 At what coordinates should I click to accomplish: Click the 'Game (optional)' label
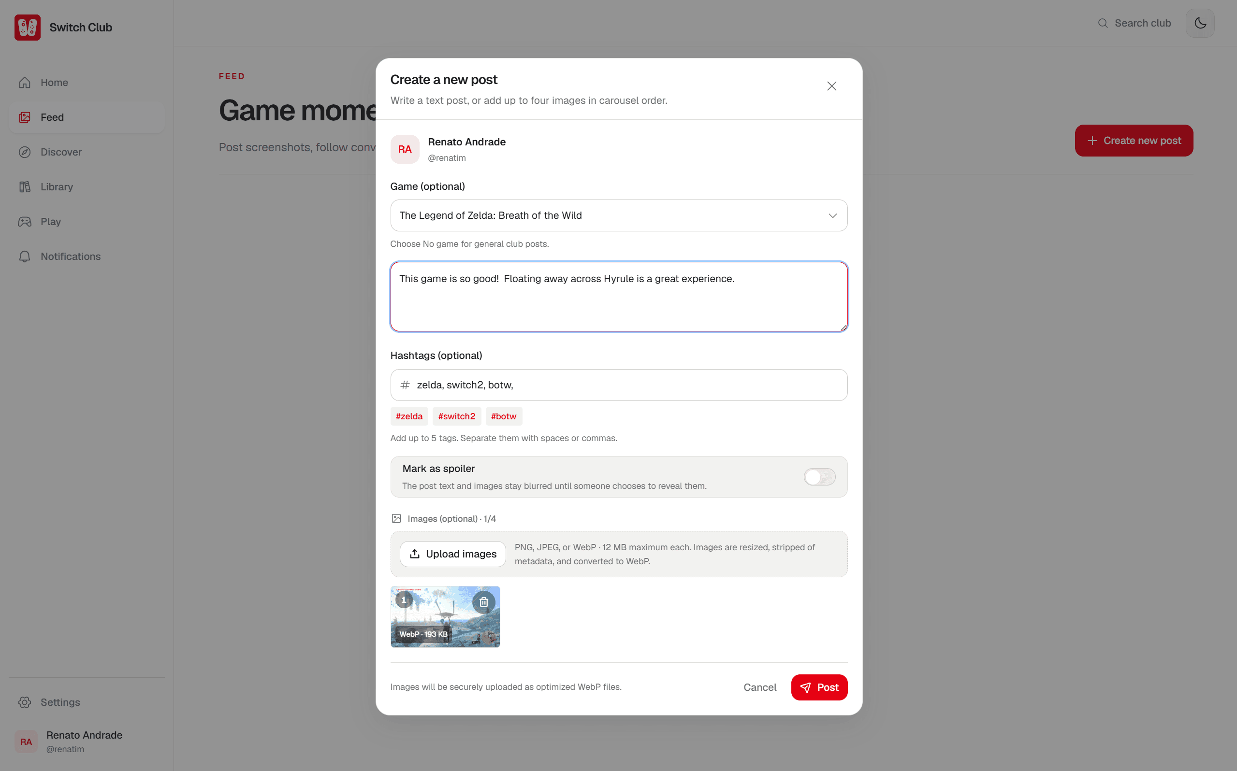coord(427,186)
